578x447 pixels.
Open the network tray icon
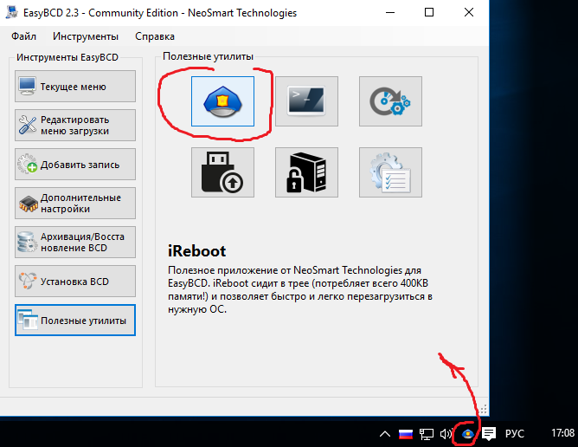427,434
